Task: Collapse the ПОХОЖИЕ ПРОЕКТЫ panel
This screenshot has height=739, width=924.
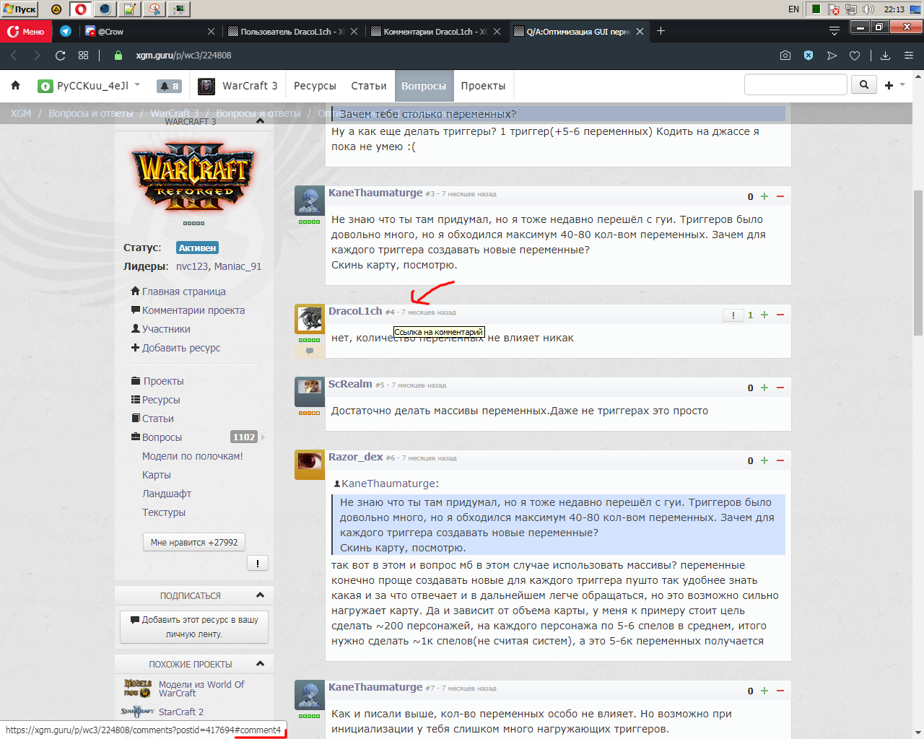Action: click(x=260, y=664)
